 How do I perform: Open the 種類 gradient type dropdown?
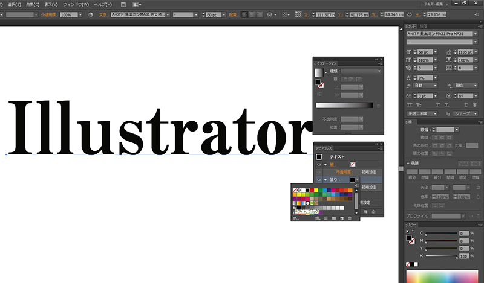(361, 71)
